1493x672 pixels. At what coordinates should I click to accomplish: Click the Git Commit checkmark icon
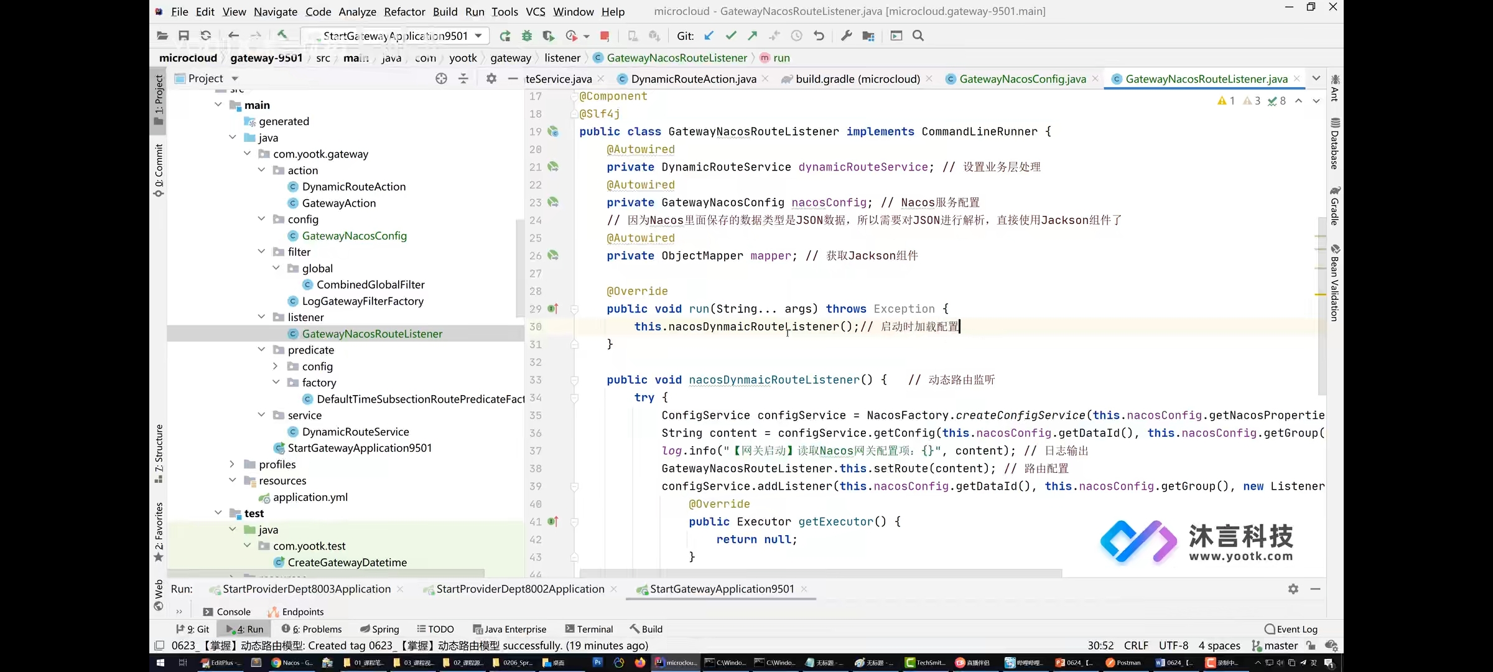(731, 35)
